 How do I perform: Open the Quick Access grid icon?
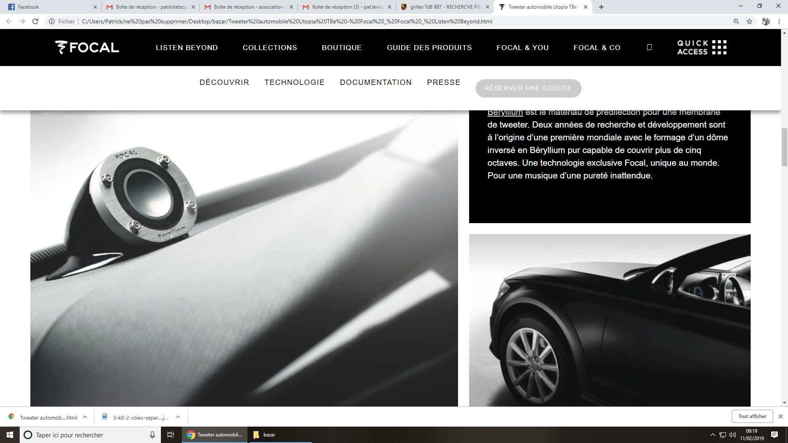click(x=719, y=48)
